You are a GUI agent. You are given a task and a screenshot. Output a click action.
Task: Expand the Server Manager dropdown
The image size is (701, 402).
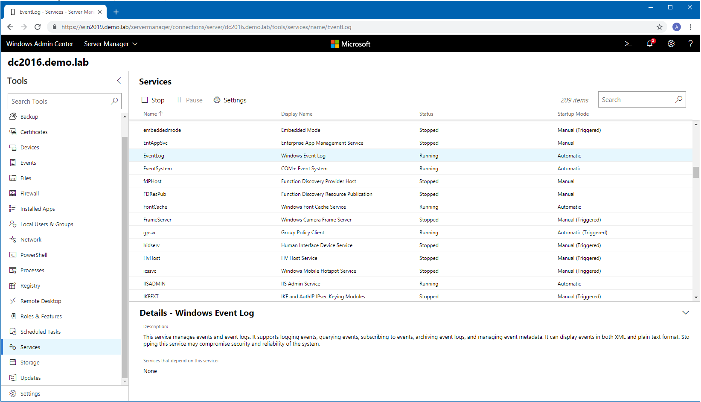[x=111, y=44]
